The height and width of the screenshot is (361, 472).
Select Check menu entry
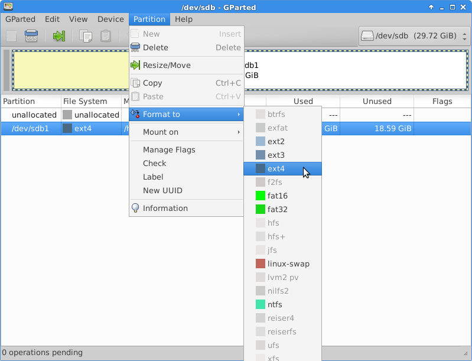pyautogui.click(x=186, y=164)
